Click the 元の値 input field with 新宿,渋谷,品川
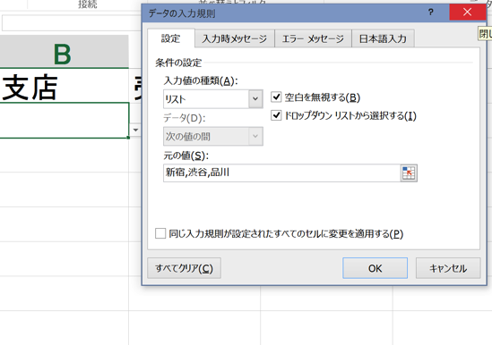492x345 pixels. coord(281,172)
